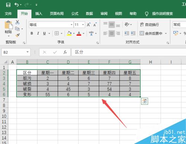Toggle the Middle Align button
The height and width of the screenshot is (144, 186).
(x=112, y=24)
